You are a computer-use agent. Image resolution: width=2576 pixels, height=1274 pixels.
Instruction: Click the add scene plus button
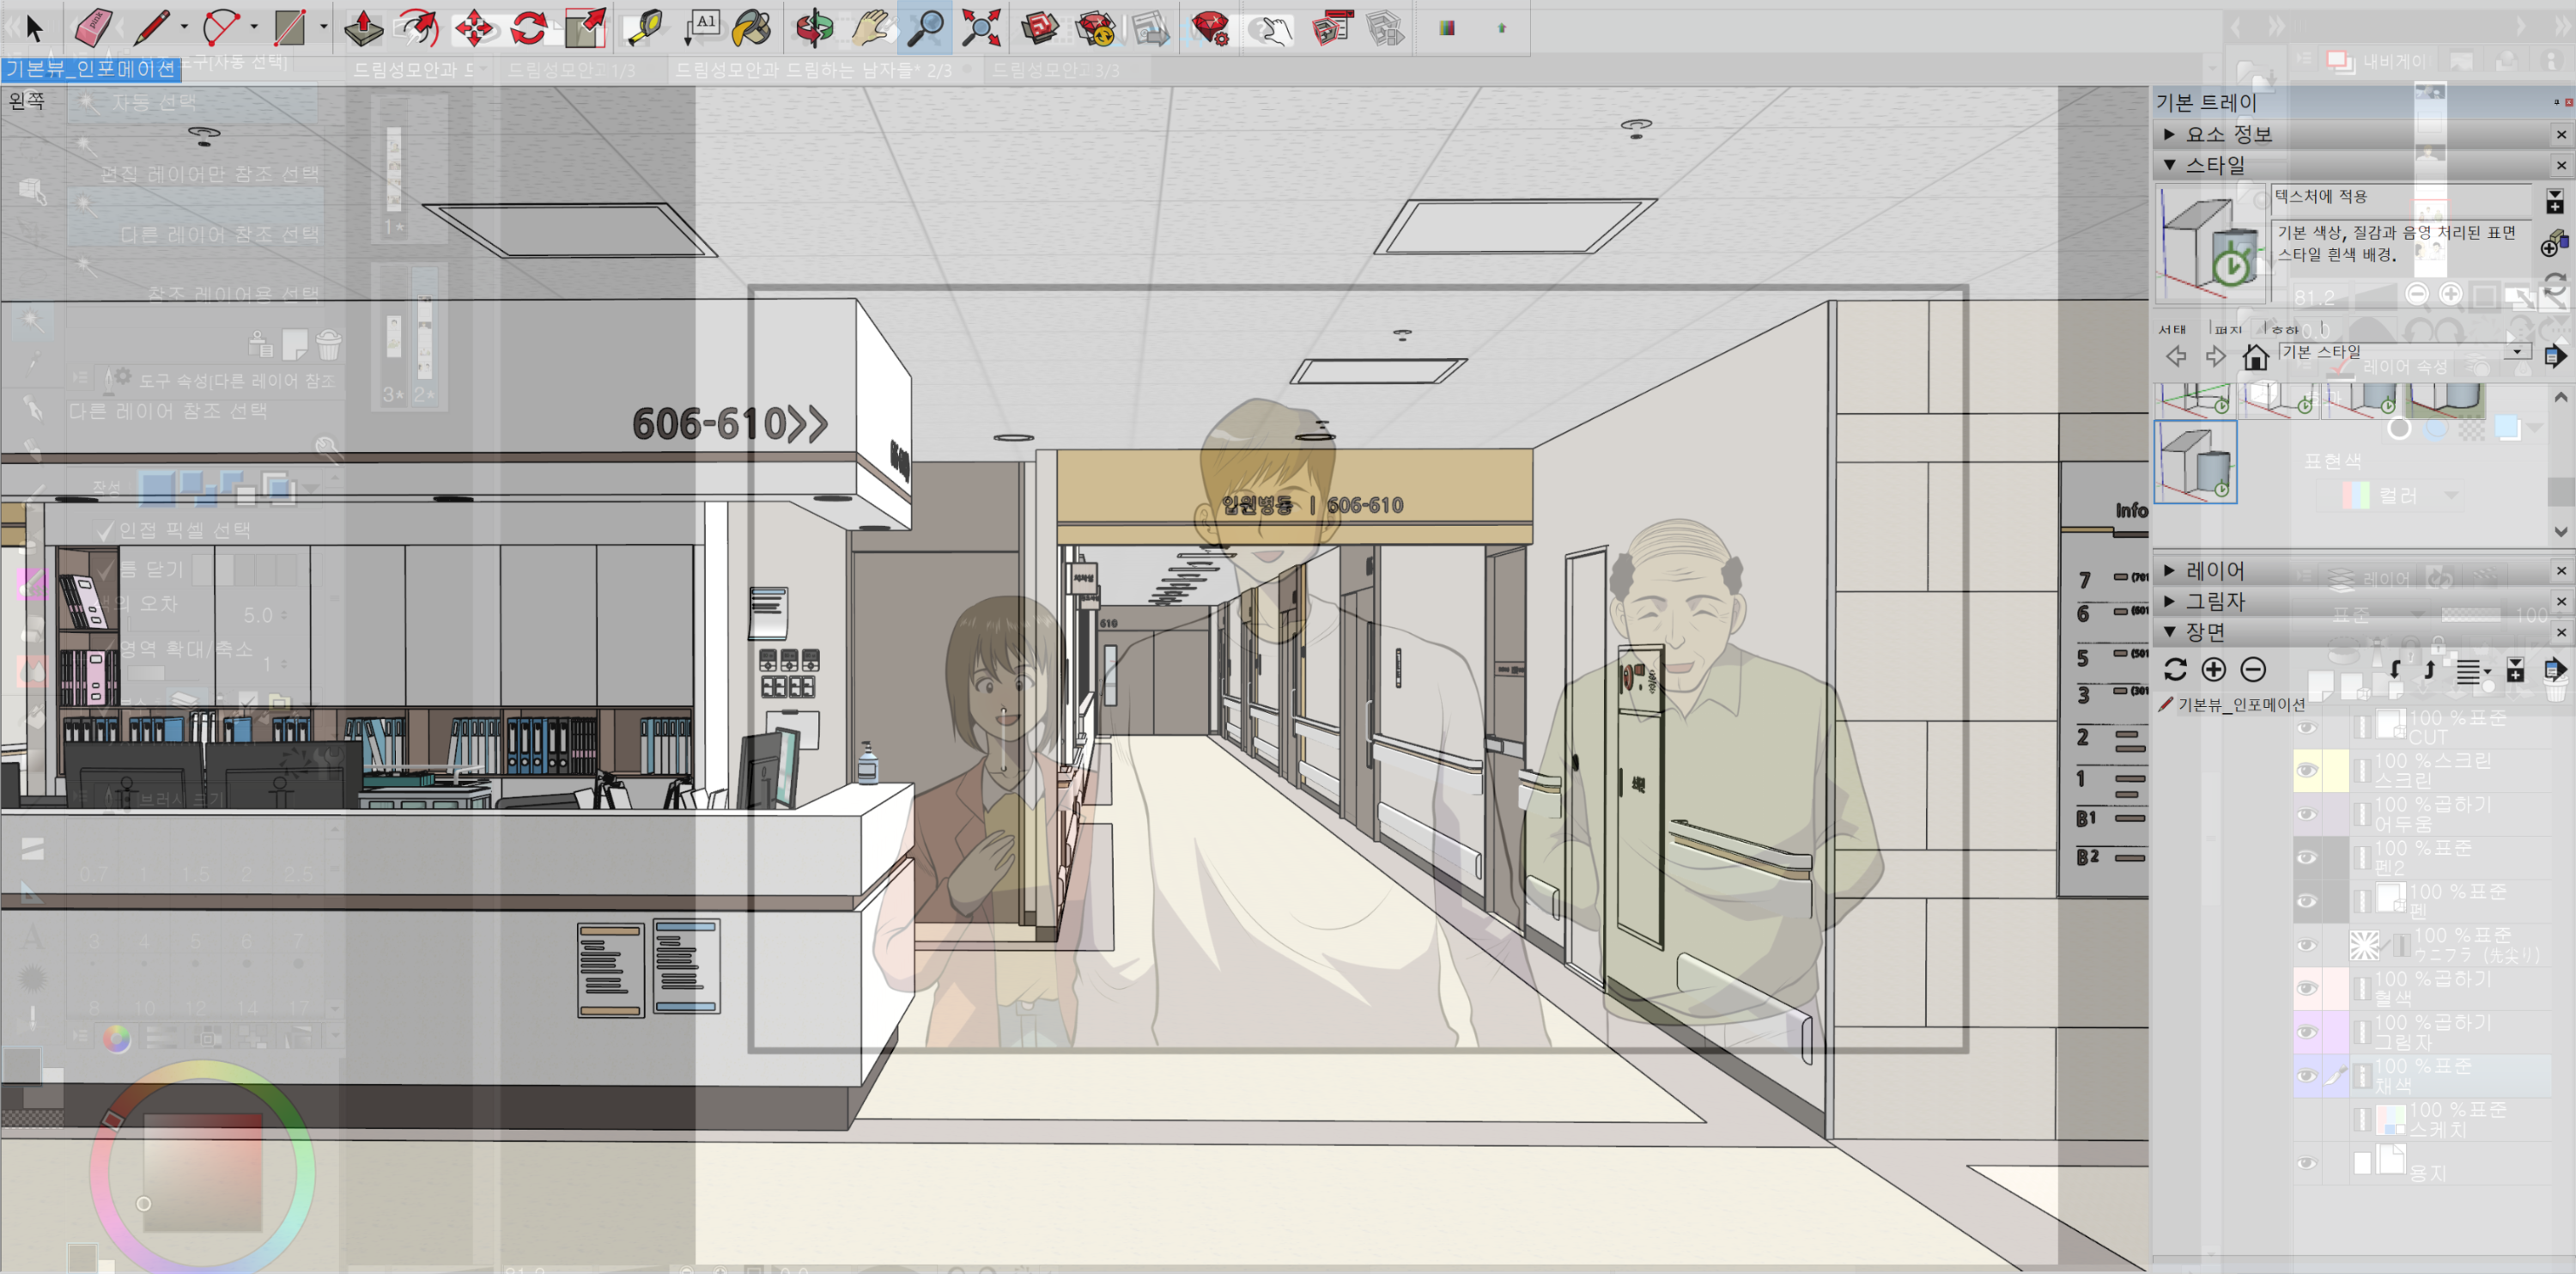click(x=2213, y=669)
